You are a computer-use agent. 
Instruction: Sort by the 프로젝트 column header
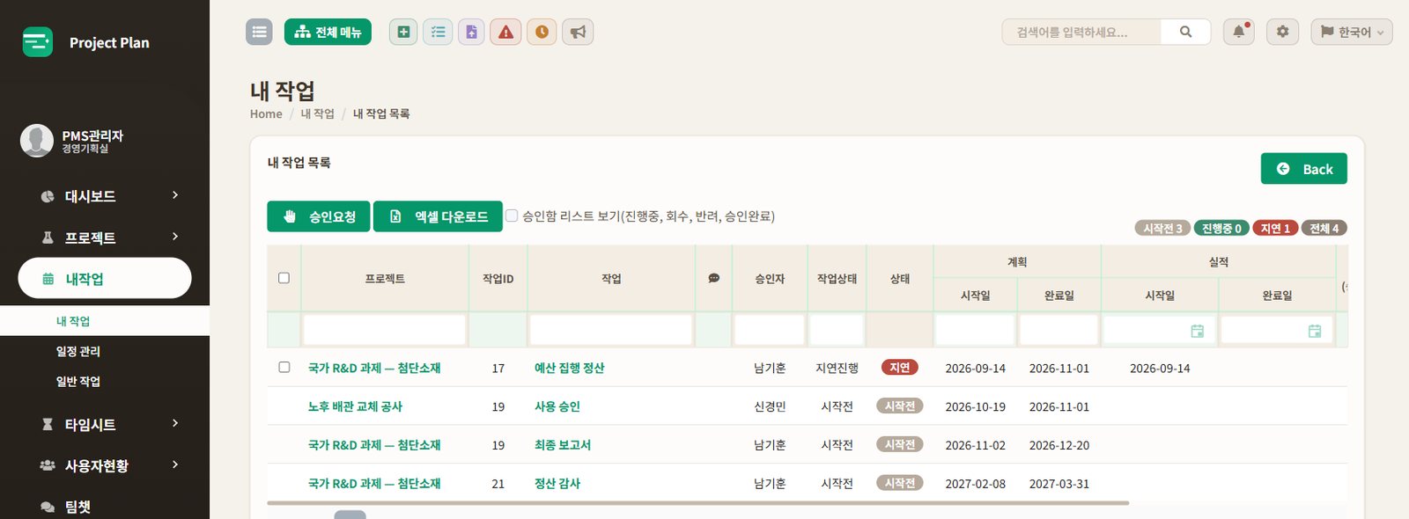(385, 278)
